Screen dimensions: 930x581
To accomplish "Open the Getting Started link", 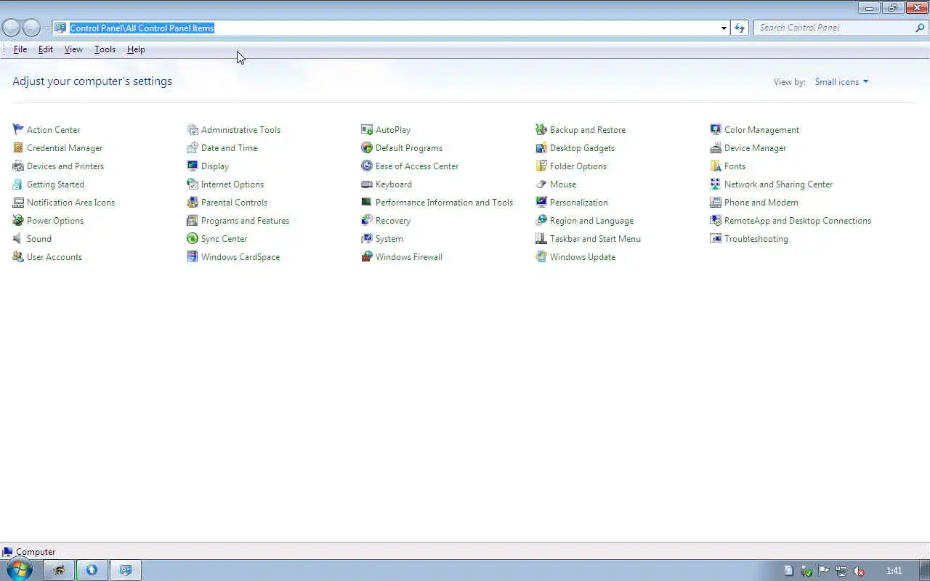I will click(x=55, y=184).
